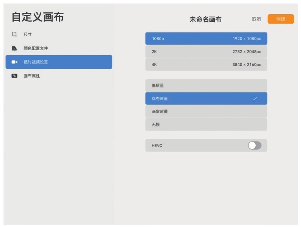Viewport: 301px width, 227px height.
Task: Click the video camera icon beside 缩时视频设置
Action: (x=14, y=62)
